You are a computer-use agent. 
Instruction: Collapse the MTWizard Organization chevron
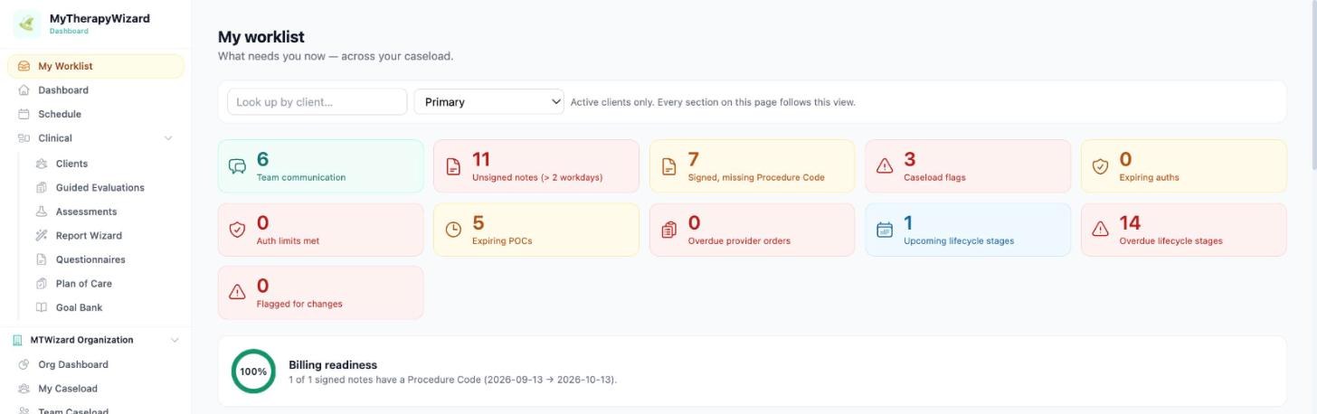pos(175,340)
